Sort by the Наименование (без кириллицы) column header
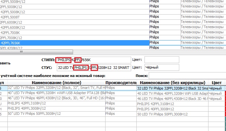The width and height of the screenshot is (226, 131). (x=172, y=83)
